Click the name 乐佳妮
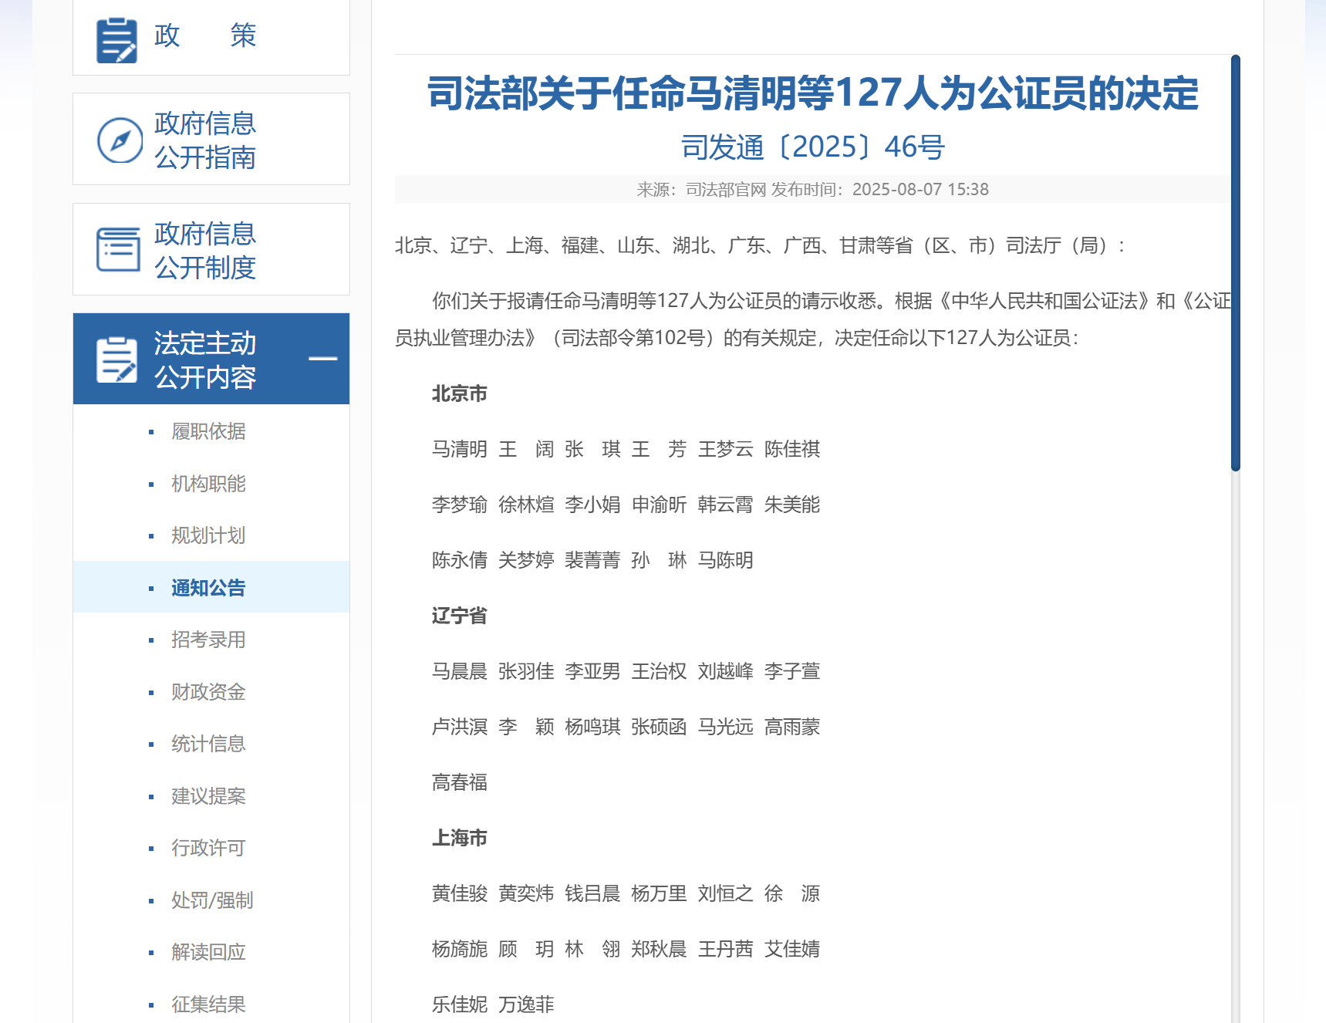1326x1023 pixels. 460,1004
